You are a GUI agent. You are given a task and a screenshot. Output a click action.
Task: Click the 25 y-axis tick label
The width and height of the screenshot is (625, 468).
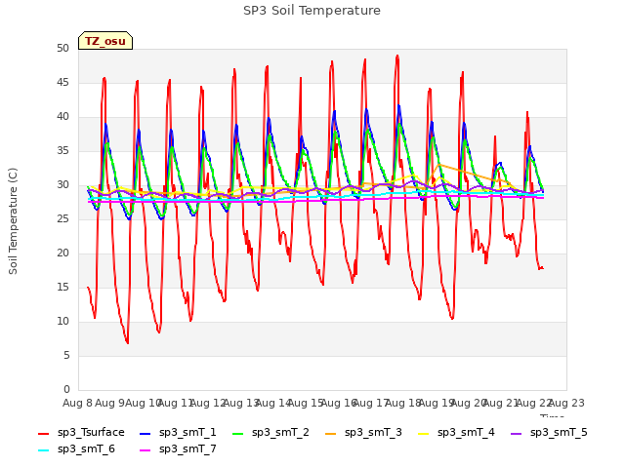click(x=62, y=218)
